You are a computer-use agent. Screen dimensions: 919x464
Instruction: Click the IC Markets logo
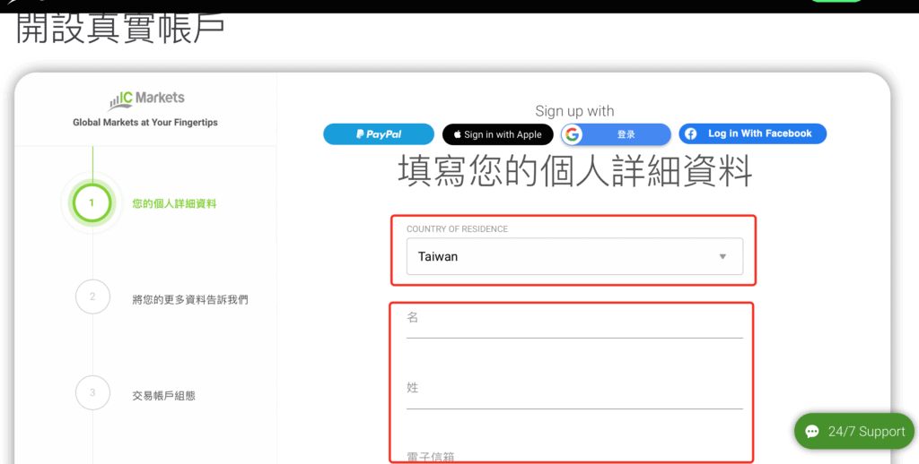[146, 99]
